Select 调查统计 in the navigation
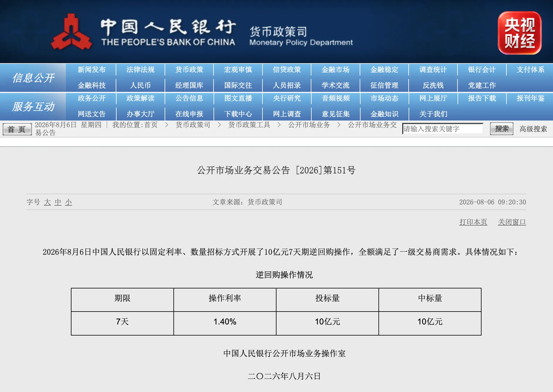Viewport: 553px width, 392px height. (x=433, y=70)
